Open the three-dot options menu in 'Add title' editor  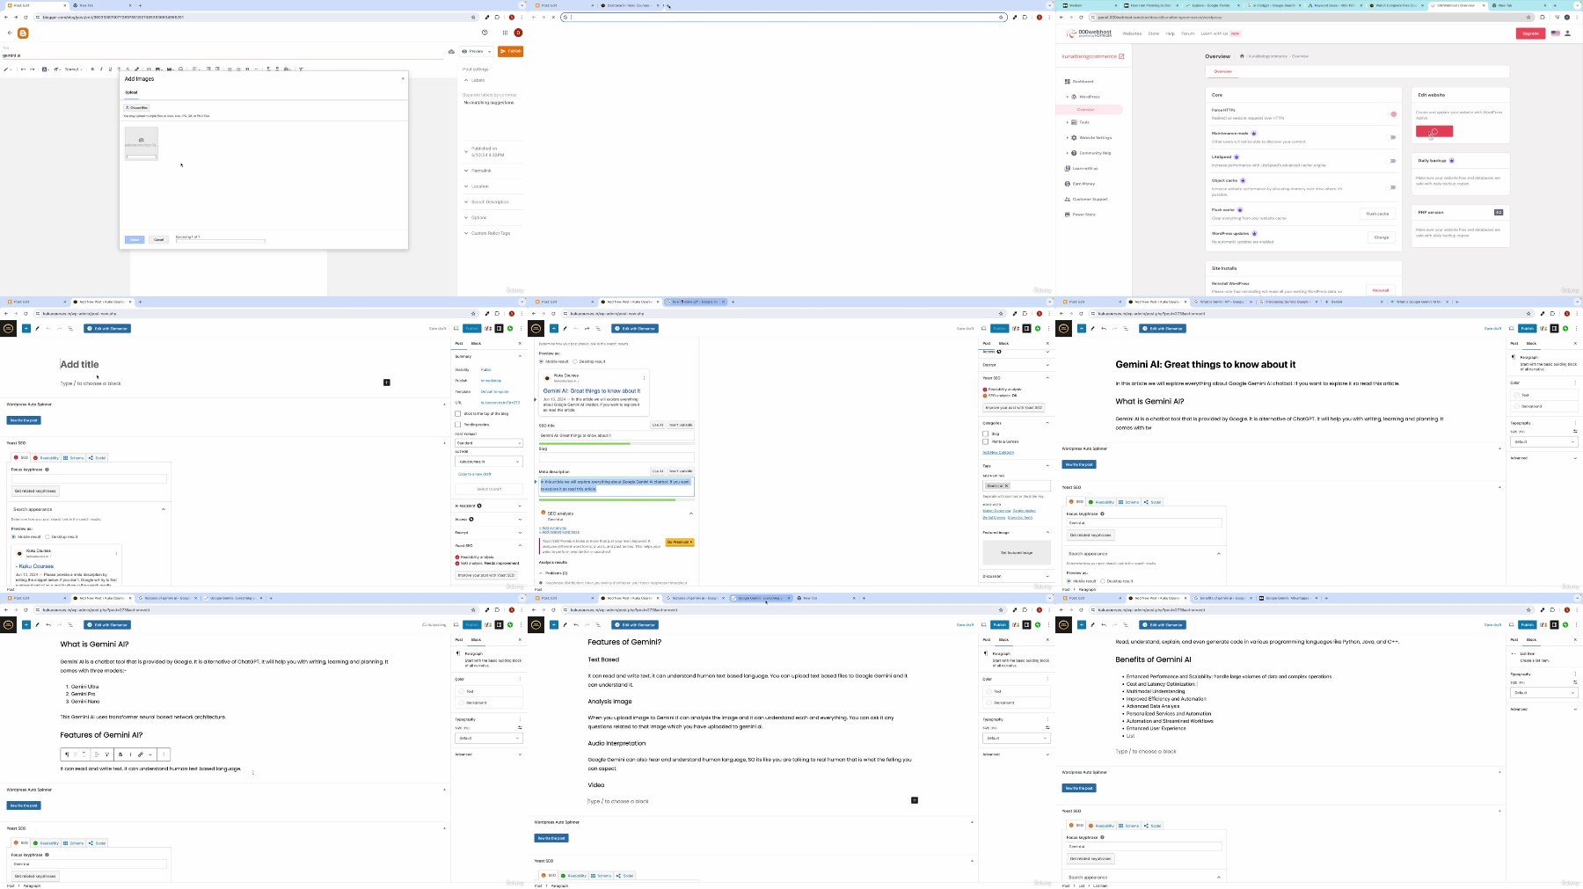[x=521, y=328]
